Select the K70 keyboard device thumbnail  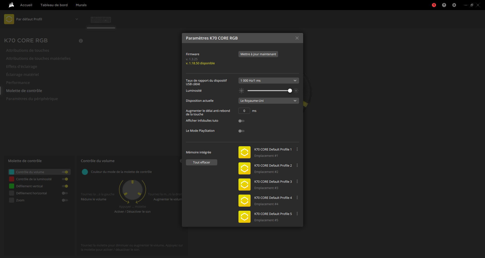(x=101, y=20)
